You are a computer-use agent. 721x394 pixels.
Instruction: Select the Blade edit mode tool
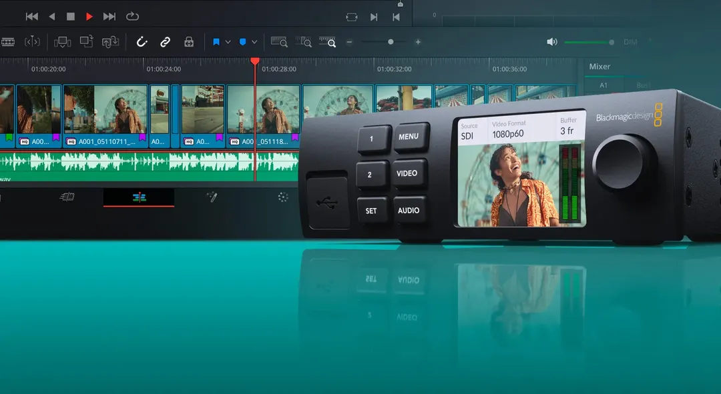(x=8, y=42)
